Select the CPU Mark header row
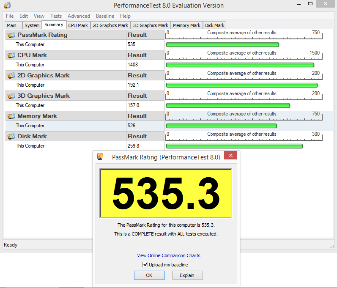337x288 pixels. pos(85,55)
